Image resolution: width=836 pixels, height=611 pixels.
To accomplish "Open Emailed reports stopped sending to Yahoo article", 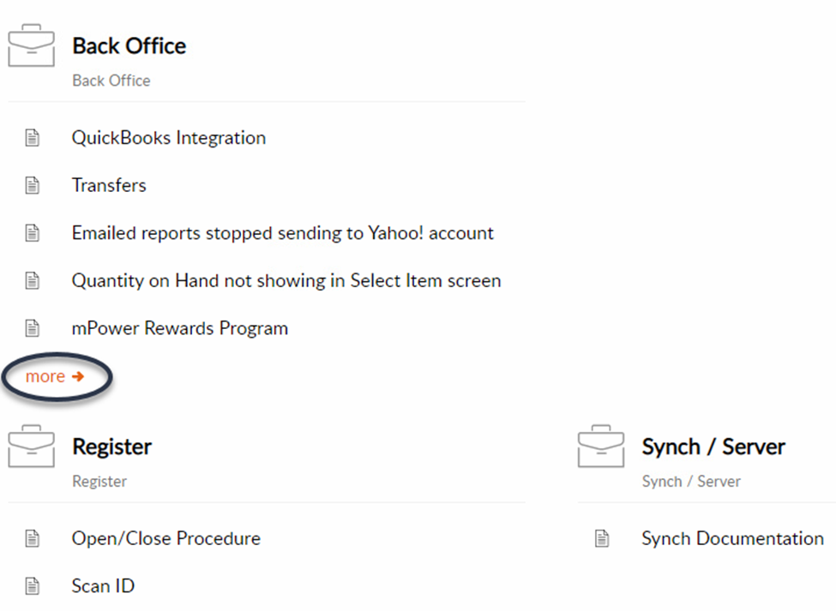I will click(x=283, y=233).
